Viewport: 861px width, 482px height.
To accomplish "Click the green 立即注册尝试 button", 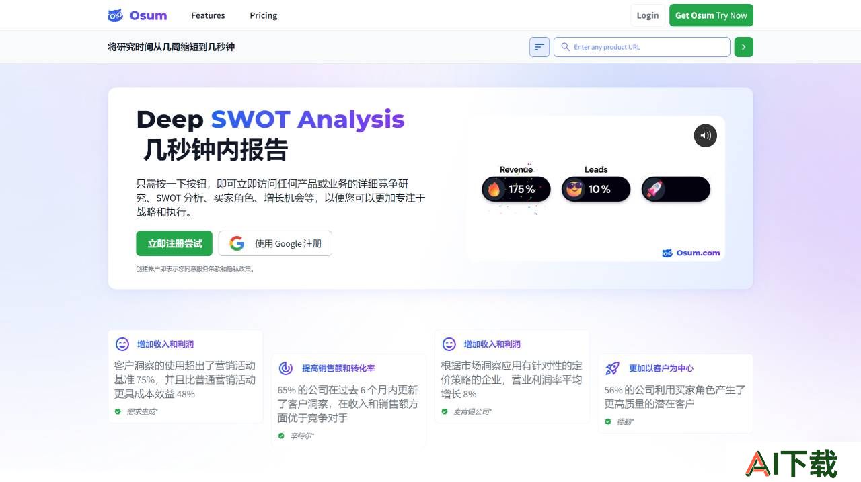I will 174,243.
